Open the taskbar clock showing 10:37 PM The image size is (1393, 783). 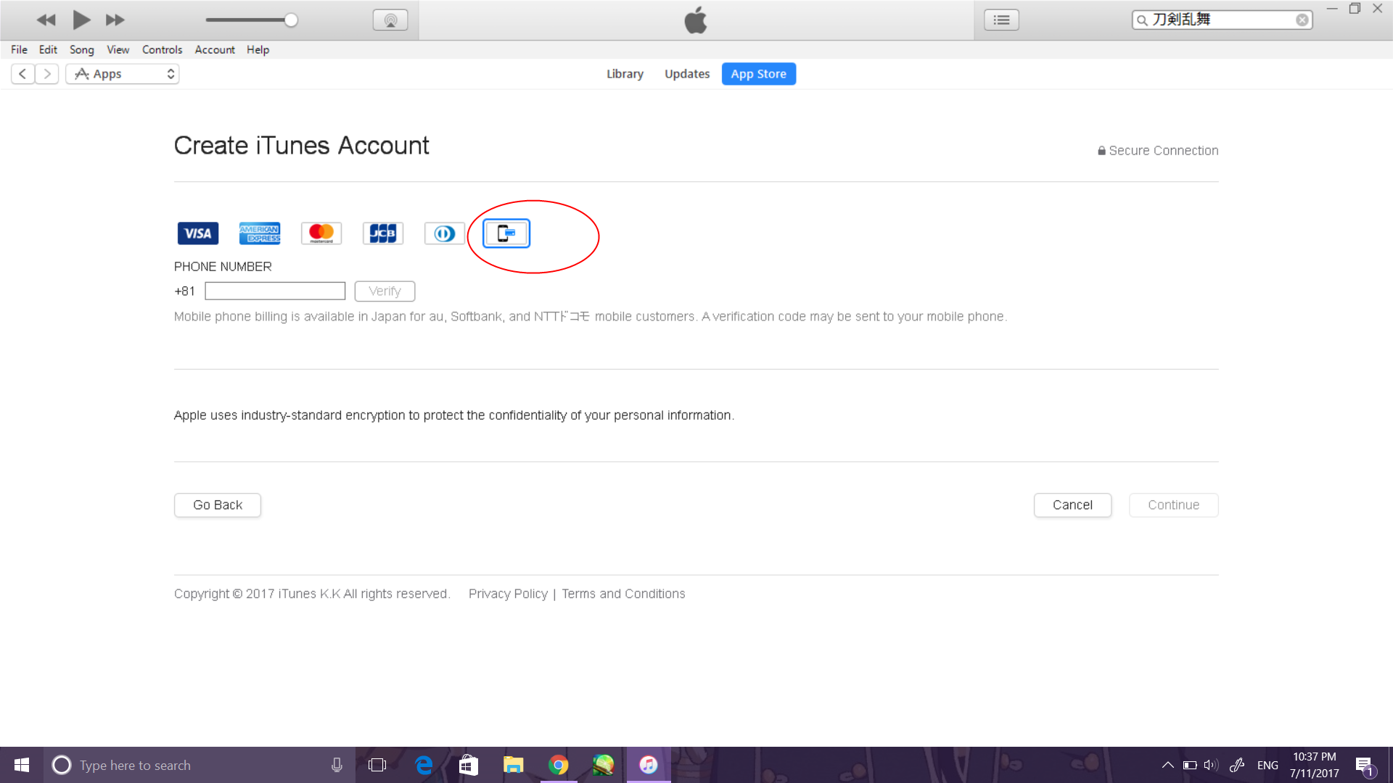[1314, 765]
